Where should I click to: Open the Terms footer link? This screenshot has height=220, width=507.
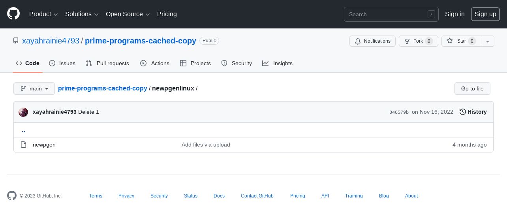96,196
